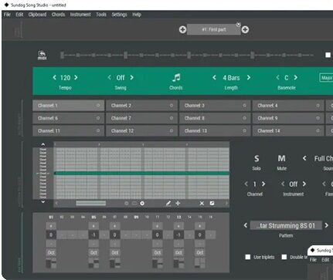
Task: Click next Instrument arrow
Action: (304, 184)
